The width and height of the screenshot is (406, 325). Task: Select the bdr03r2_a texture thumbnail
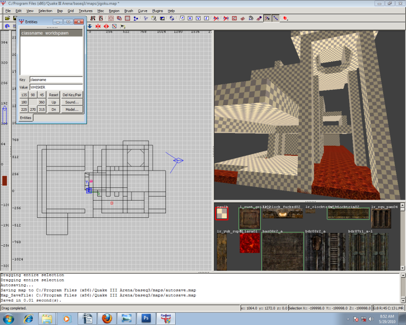click(x=325, y=252)
